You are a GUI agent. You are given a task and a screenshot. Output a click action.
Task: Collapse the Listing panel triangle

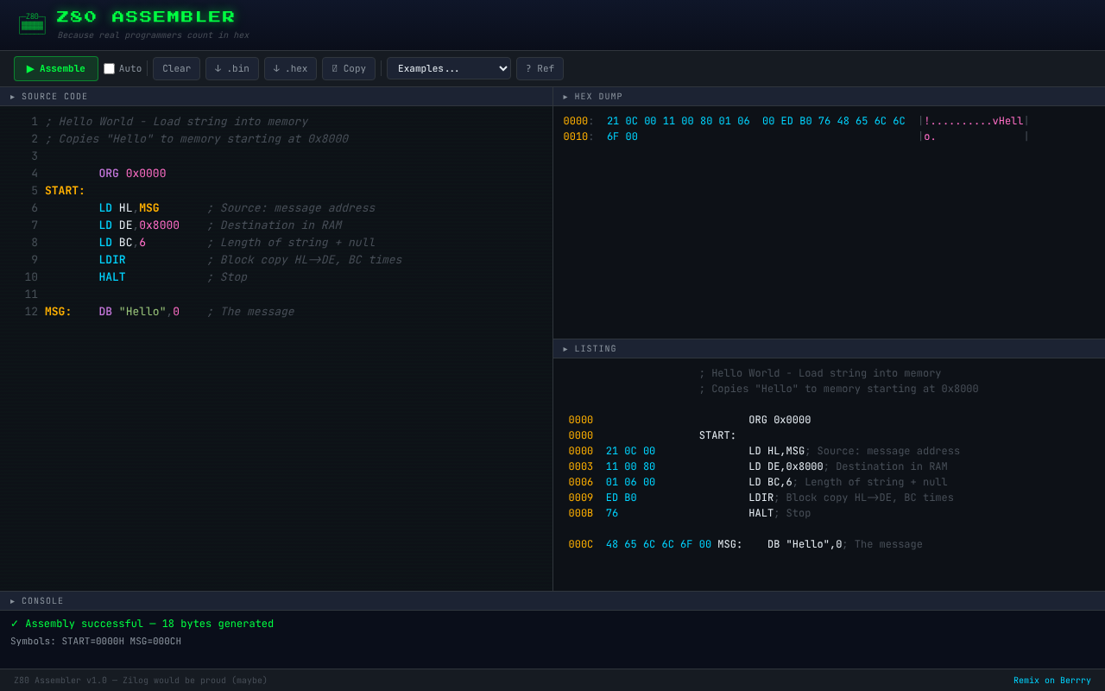tap(565, 349)
